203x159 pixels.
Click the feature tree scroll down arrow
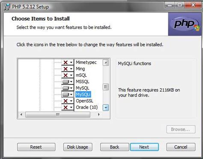coord(106,108)
